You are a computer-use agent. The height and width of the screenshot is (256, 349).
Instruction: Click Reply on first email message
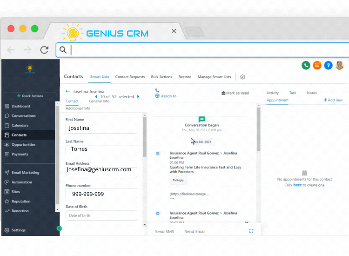[x=178, y=180]
